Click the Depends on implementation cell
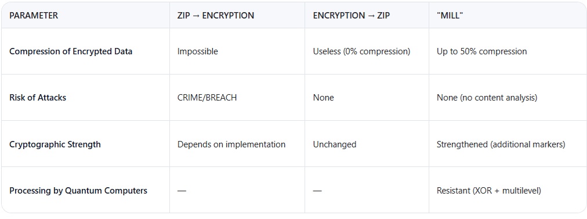The width and height of the screenshot is (587, 219). point(231,144)
